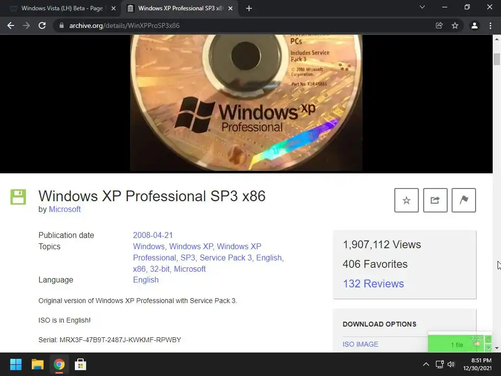
Task: Bookmark this tab with the star icon
Action: pos(455,25)
